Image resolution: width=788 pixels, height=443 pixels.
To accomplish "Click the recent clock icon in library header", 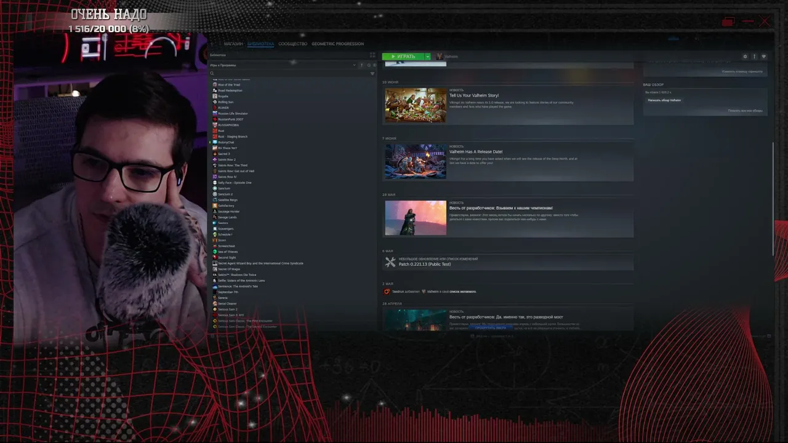I will tap(369, 65).
